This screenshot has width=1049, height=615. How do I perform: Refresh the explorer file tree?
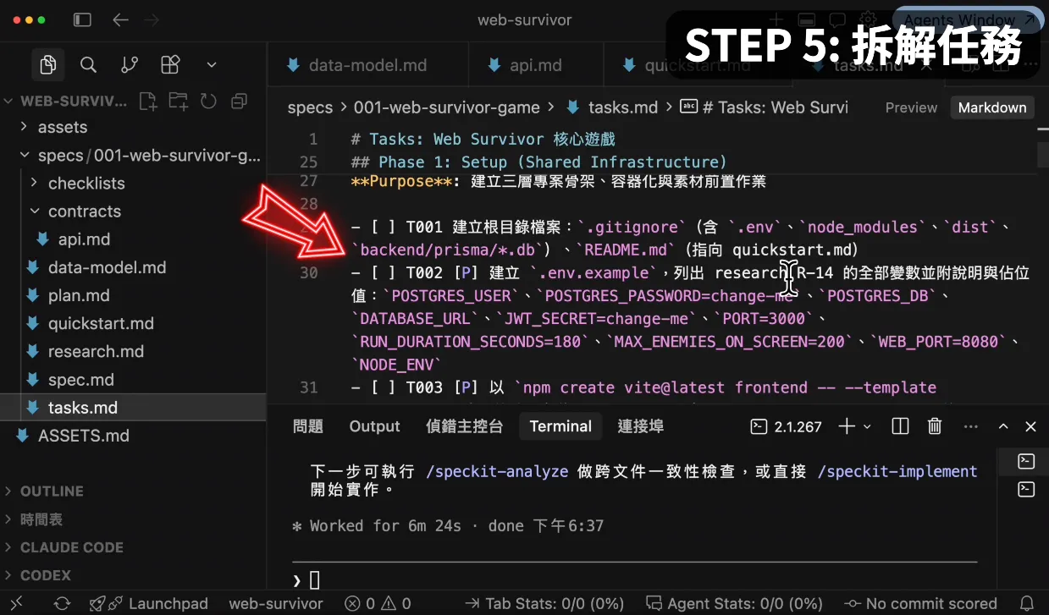pyautogui.click(x=208, y=102)
